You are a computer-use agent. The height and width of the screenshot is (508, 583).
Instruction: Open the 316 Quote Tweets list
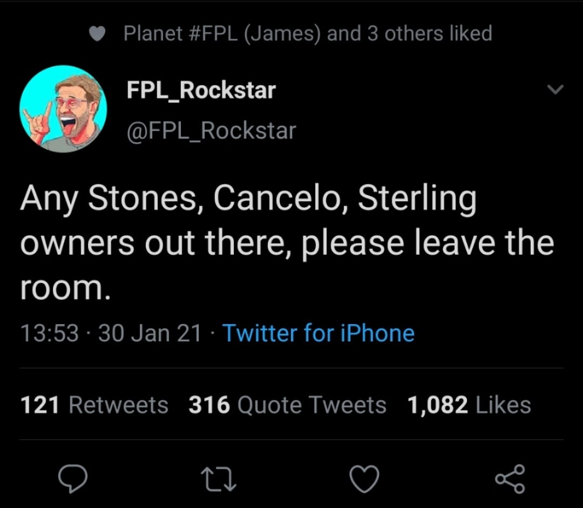pos(287,405)
